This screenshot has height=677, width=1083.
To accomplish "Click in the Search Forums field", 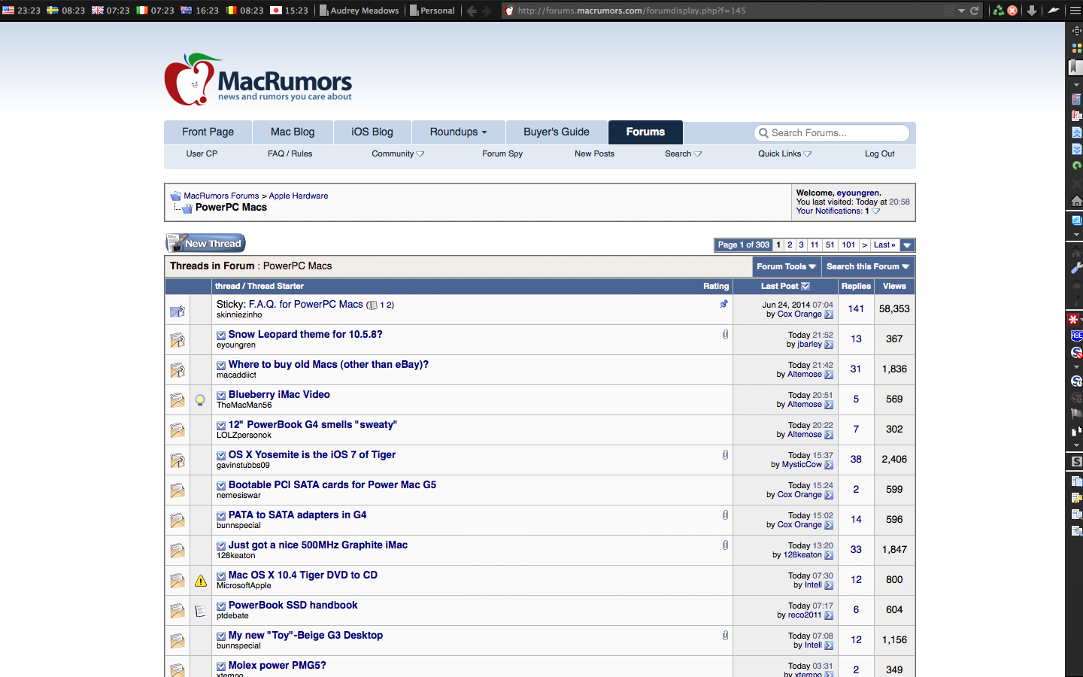I will tap(832, 133).
